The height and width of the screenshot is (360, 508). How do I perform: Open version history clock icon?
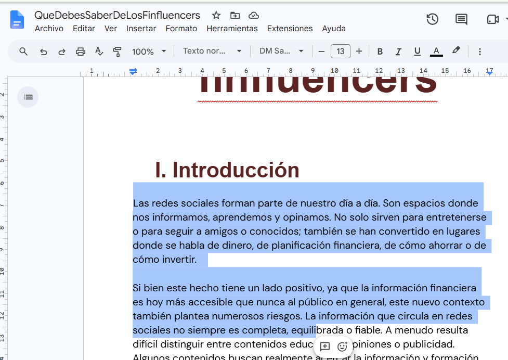[x=433, y=19]
